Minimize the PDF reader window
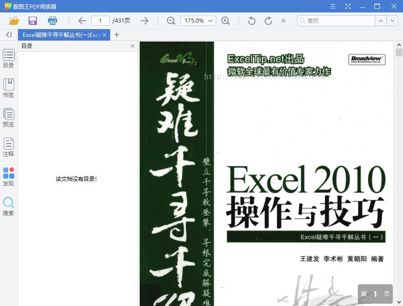 tap(362, 6)
